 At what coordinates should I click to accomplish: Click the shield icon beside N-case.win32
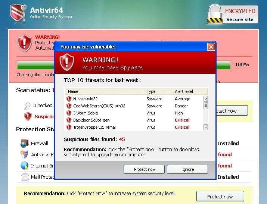[69, 99]
